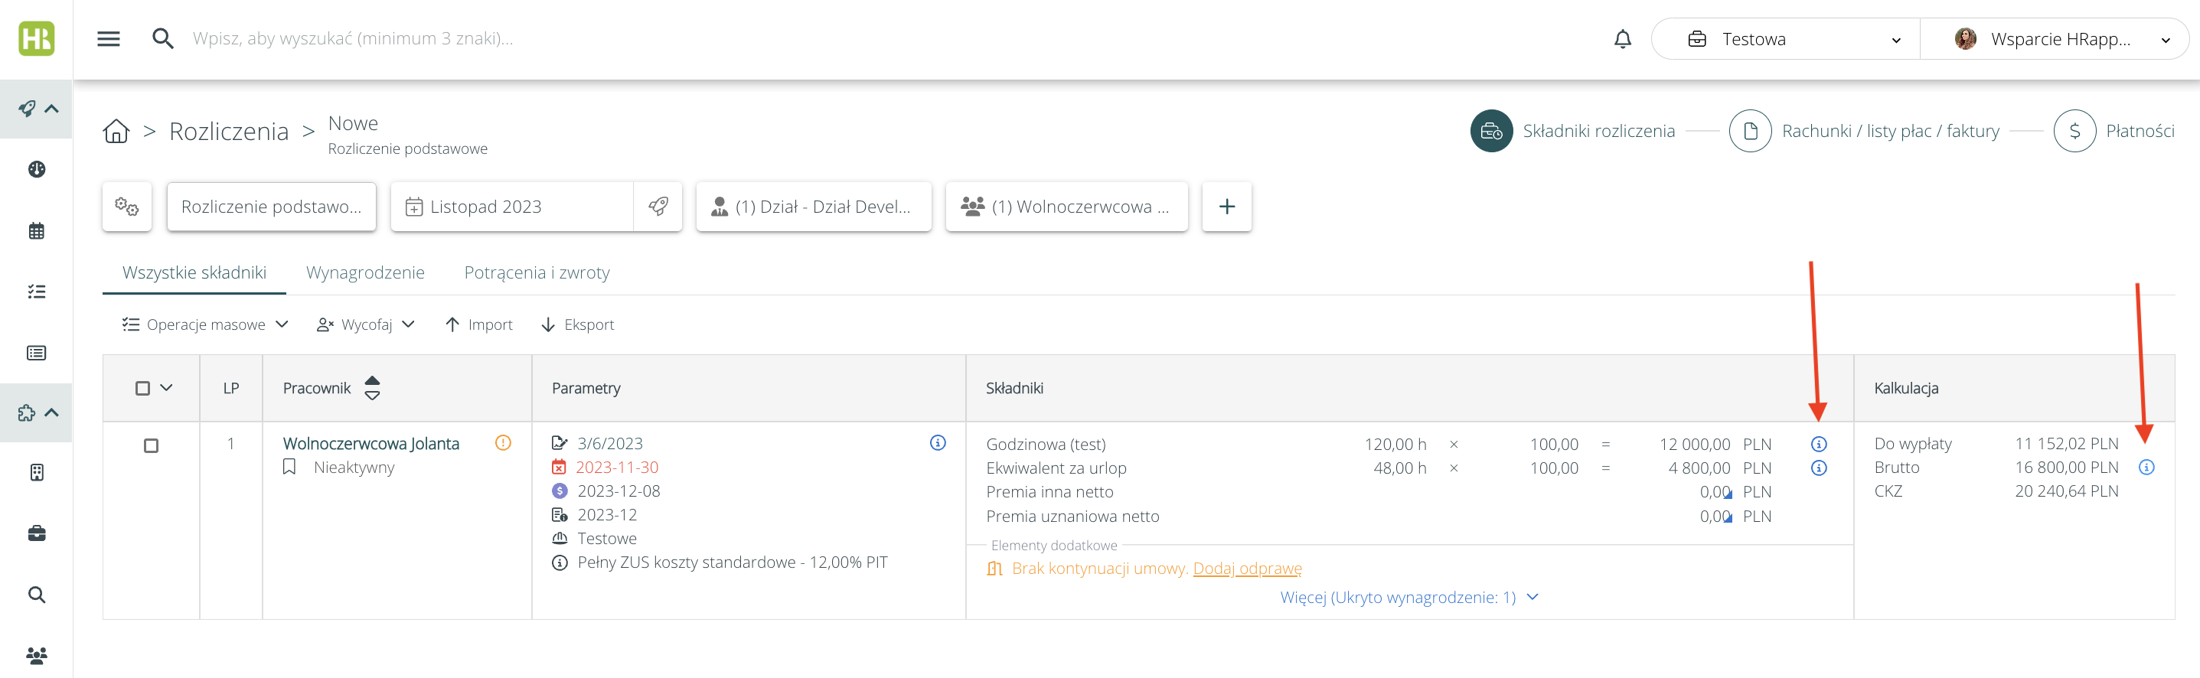Switch to Potrącenia i zwroty tab
Screen dimensions: 2200x678
[537, 272]
